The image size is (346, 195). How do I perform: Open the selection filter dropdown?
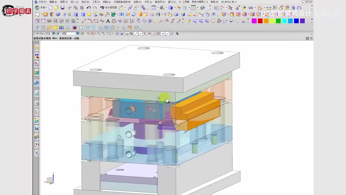click(x=54, y=34)
